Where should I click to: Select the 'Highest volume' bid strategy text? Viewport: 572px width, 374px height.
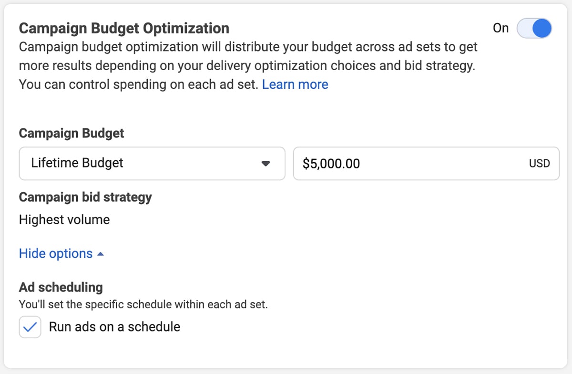point(64,220)
